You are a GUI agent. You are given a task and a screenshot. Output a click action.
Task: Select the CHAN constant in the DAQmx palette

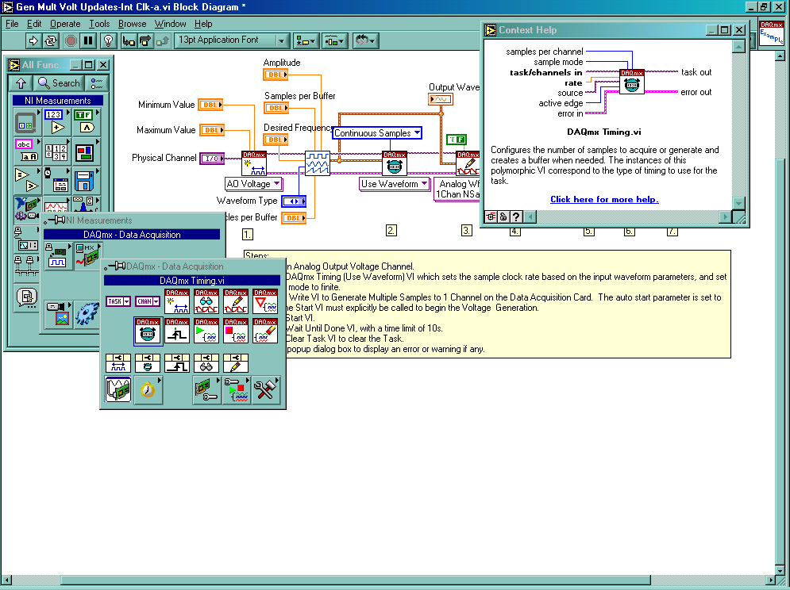click(147, 301)
